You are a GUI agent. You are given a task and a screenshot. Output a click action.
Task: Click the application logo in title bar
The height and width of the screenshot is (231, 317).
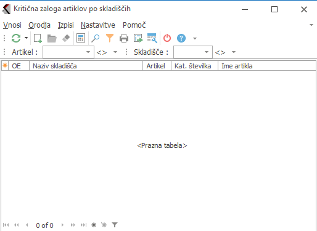pyautogui.click(x=6, y=9)
